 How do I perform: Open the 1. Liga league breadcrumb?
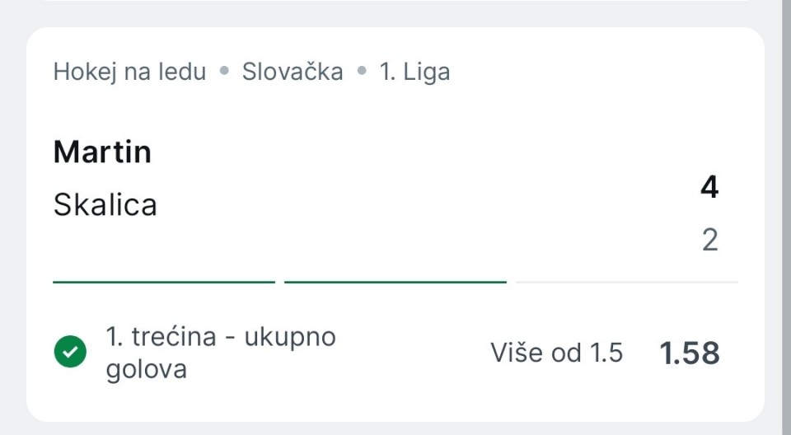pos(414,72)
